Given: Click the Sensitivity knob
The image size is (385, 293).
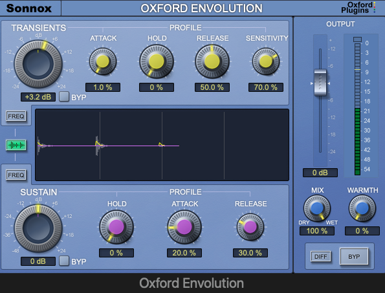Looking at the screenshot, I should click(266, 61).
